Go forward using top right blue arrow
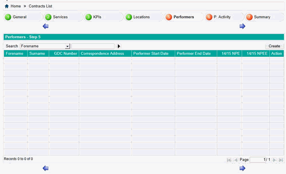 click(242, 26)
